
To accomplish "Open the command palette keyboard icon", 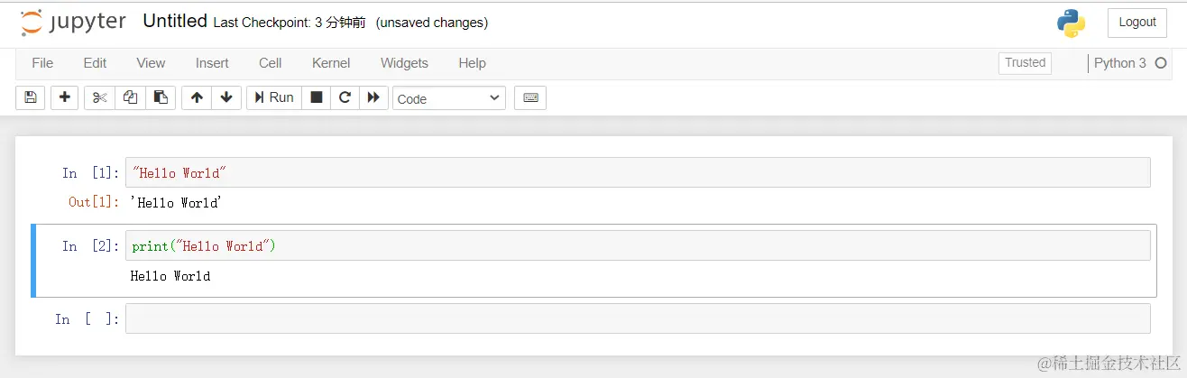I will [x=530, y=97].
